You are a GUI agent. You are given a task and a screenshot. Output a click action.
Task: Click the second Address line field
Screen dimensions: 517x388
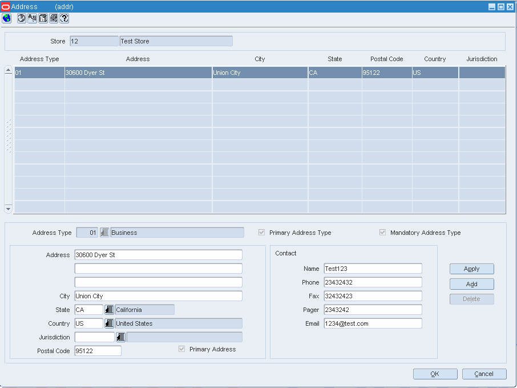click(158, 269)
